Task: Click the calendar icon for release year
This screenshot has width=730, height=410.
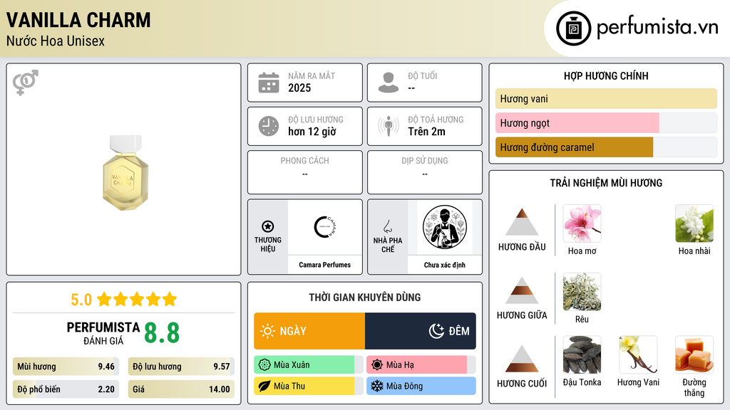Action: (269, 83)
